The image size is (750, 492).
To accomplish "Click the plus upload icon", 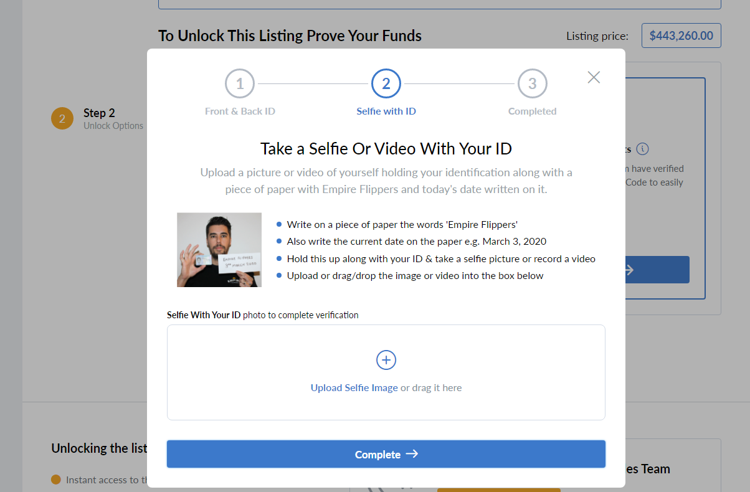I will pyautogui.click(x=386, y=360).
